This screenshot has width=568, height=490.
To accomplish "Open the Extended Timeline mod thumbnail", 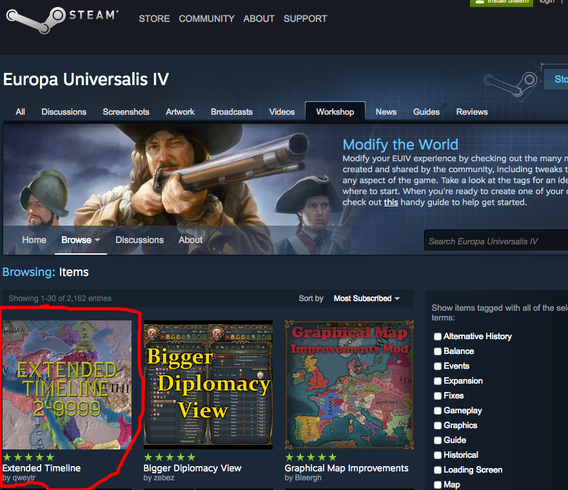I will click(x=67, y=385).
